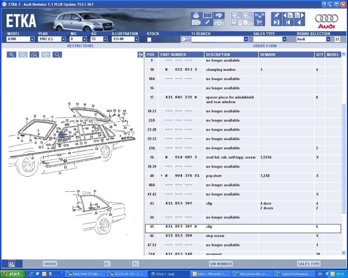Click the FI SEARCH input field
This screenshot has width=348, height=278.
pos(217,39)
